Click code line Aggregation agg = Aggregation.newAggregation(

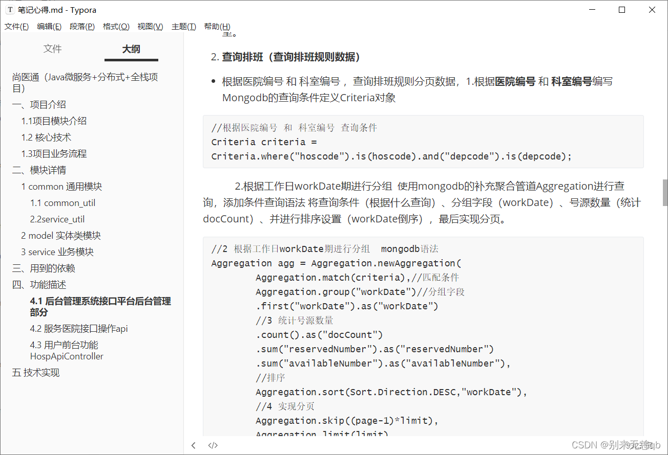(x=337, y=263)
